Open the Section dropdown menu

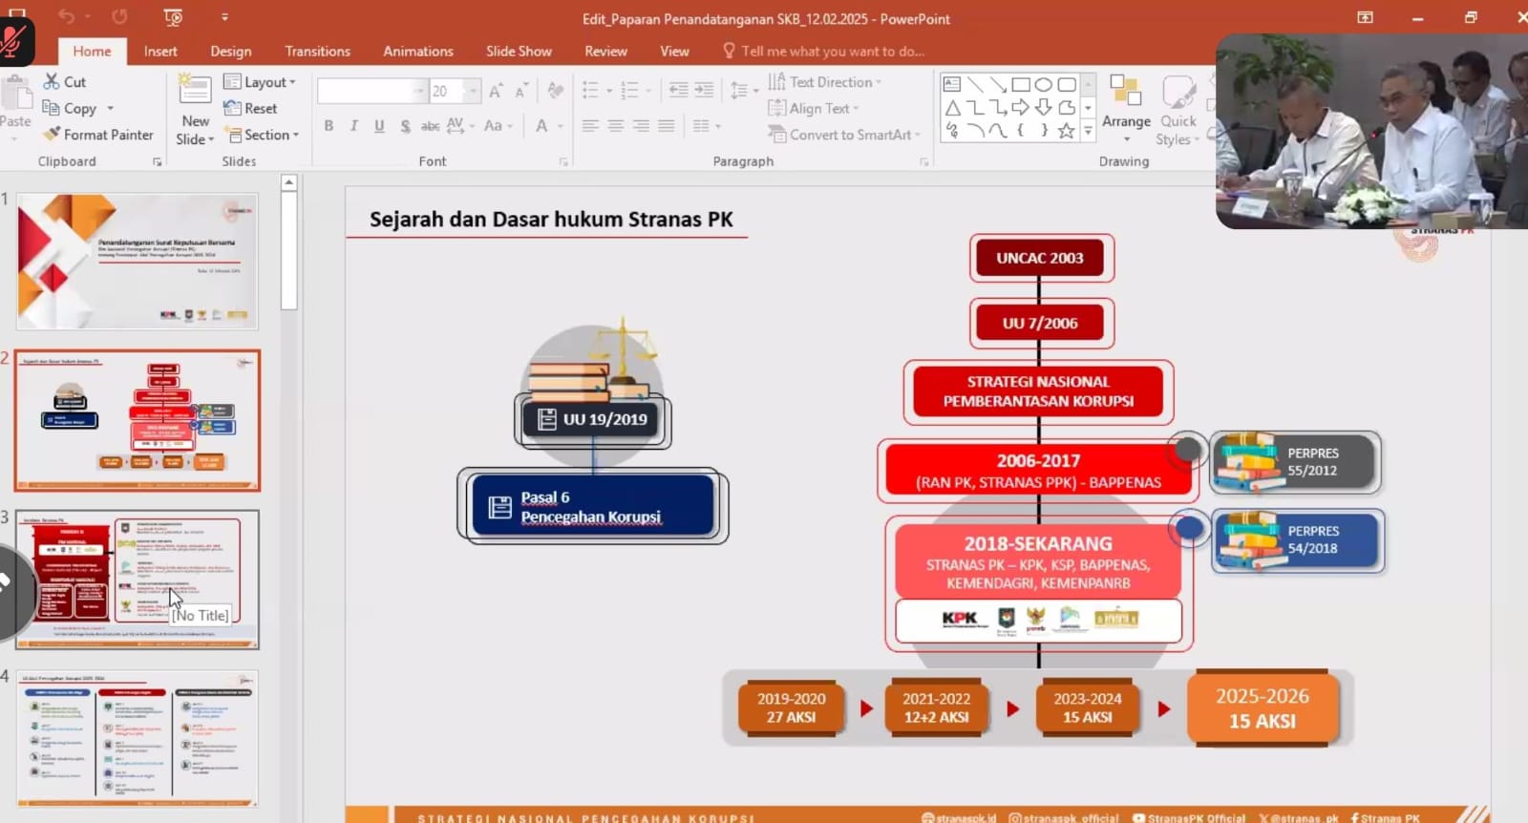tap(262, 135)
